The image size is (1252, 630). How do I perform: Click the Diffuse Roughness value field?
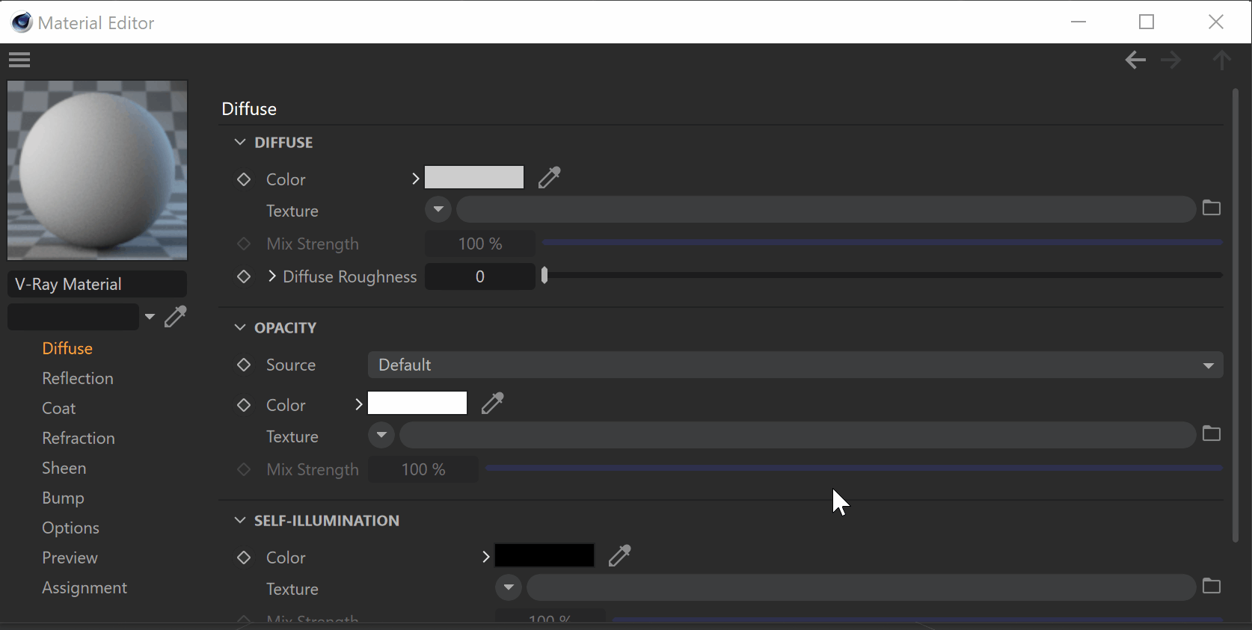(x=480, y=277)
